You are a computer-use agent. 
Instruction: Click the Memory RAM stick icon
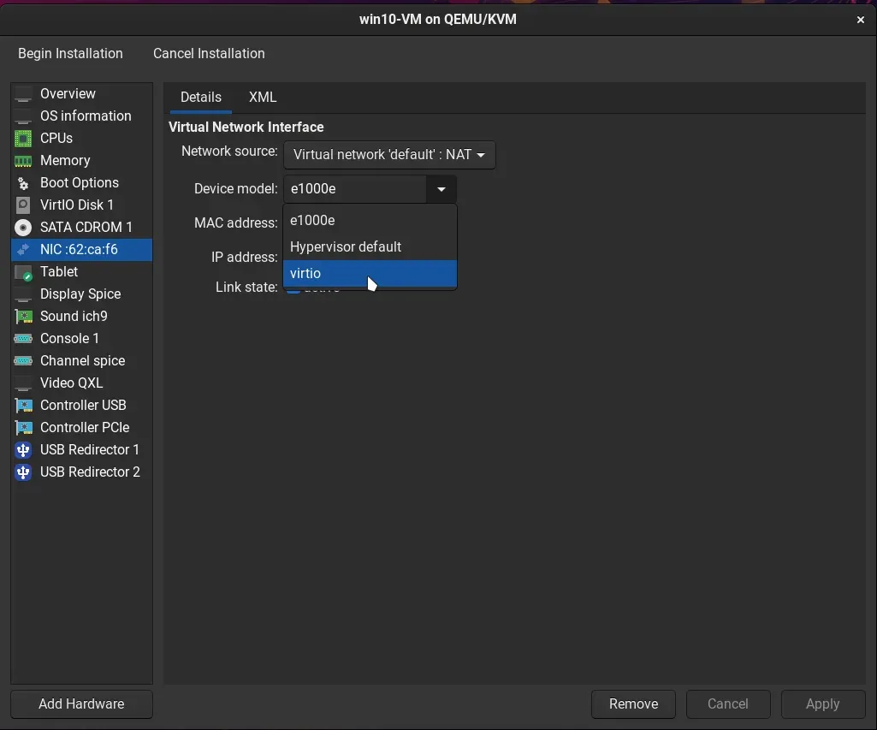pos(23,161)
